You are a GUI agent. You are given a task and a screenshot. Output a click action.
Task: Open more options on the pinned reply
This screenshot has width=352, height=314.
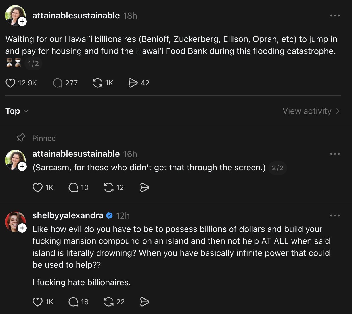[x=335, y=154]
